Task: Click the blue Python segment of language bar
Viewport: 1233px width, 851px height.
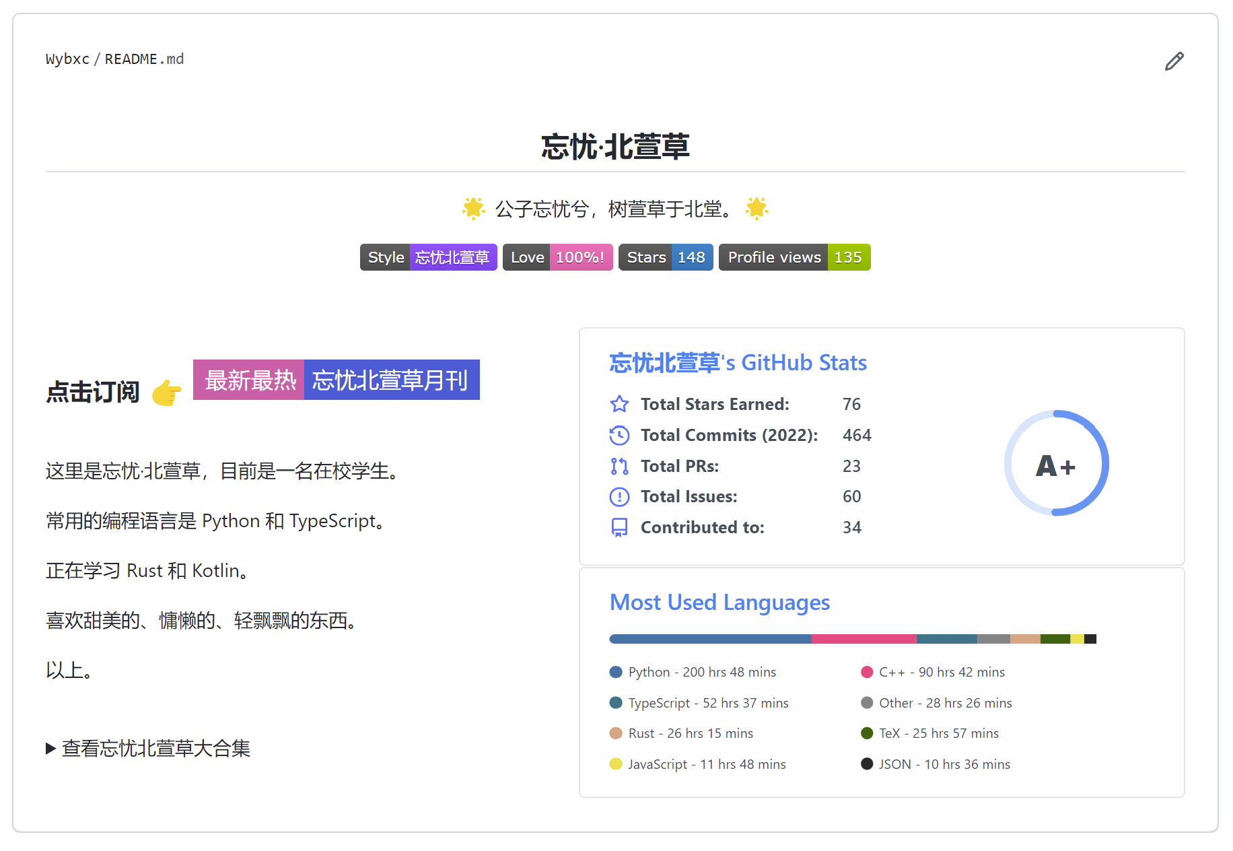Action: click(709, 639)
